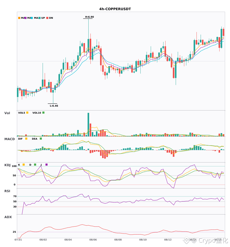Screen dimensions: 230x247
Task: Click the RSI axis value 50
Action: [x=15, y=201]
